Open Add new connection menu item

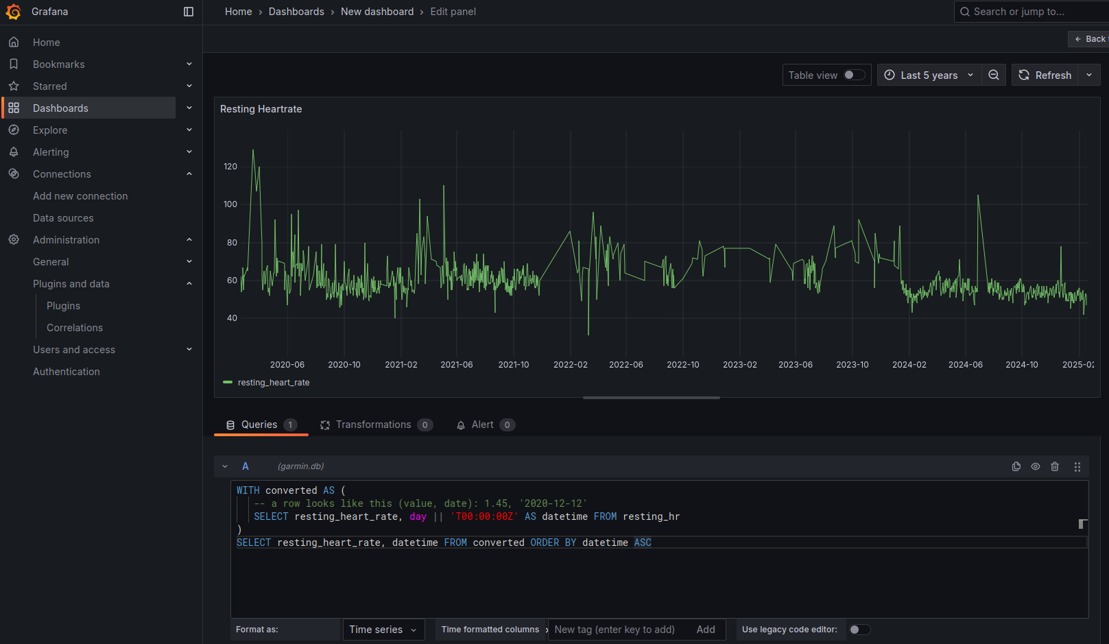80,196
